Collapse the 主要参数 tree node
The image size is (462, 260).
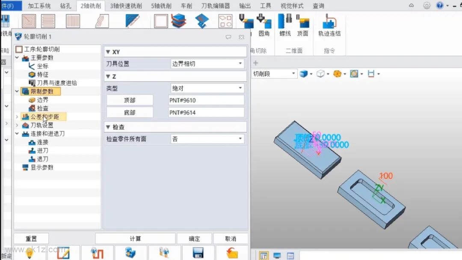[x=17, y=57]
